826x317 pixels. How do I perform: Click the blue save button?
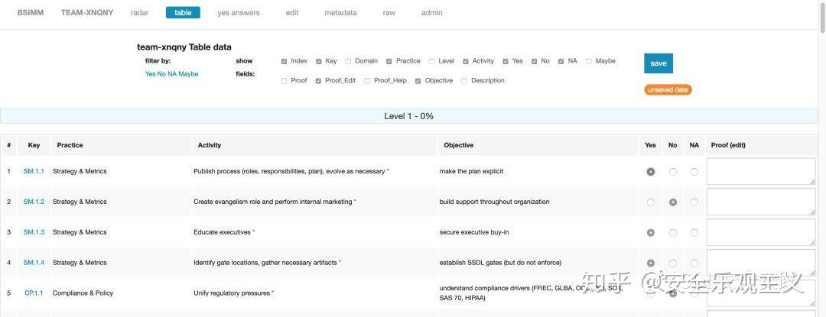tap(658, 63)
